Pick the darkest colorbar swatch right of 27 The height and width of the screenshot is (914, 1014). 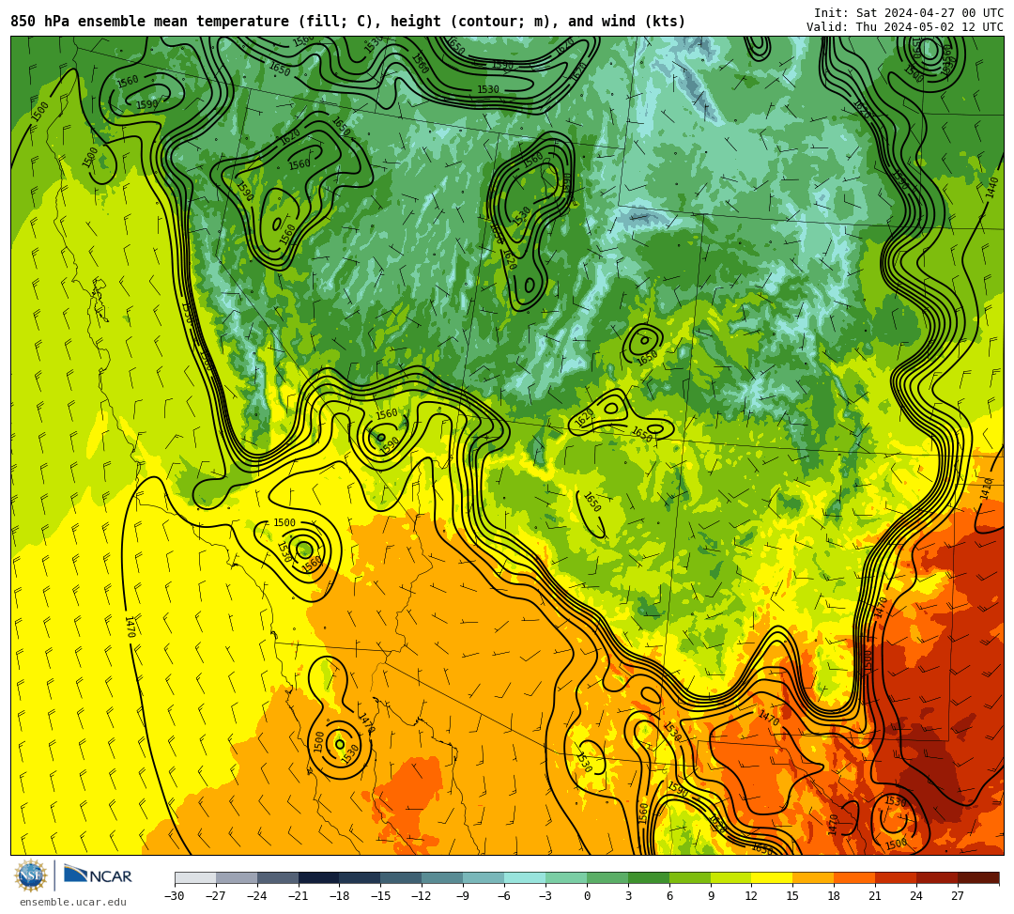(978, 877)
